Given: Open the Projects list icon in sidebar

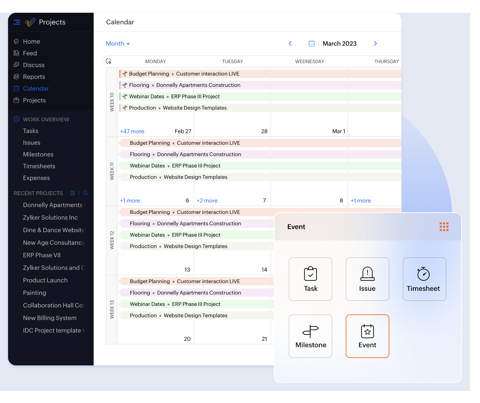Looking at the screenshot, I should coord(16,100).
